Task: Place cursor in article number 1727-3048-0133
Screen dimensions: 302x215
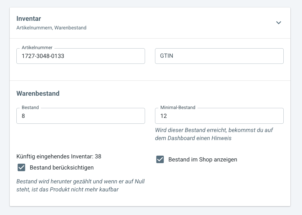Action: [43, 56]
